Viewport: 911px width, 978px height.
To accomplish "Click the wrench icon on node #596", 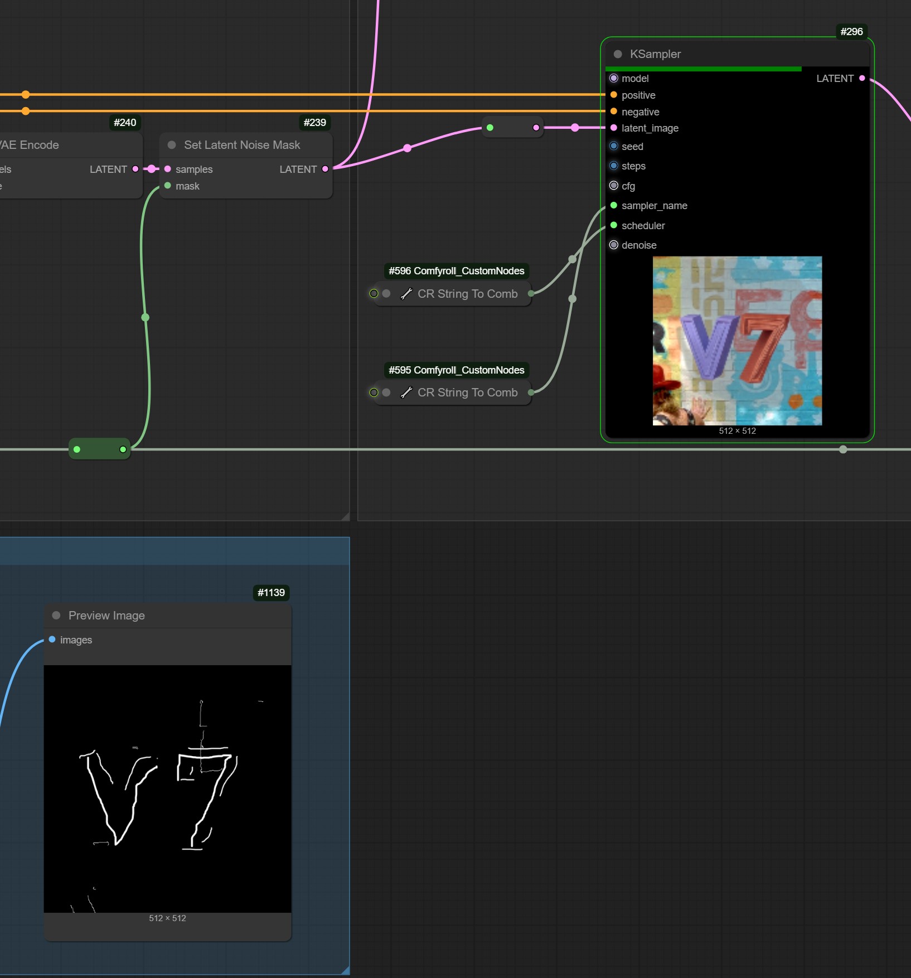I will [x=406, y=294].
